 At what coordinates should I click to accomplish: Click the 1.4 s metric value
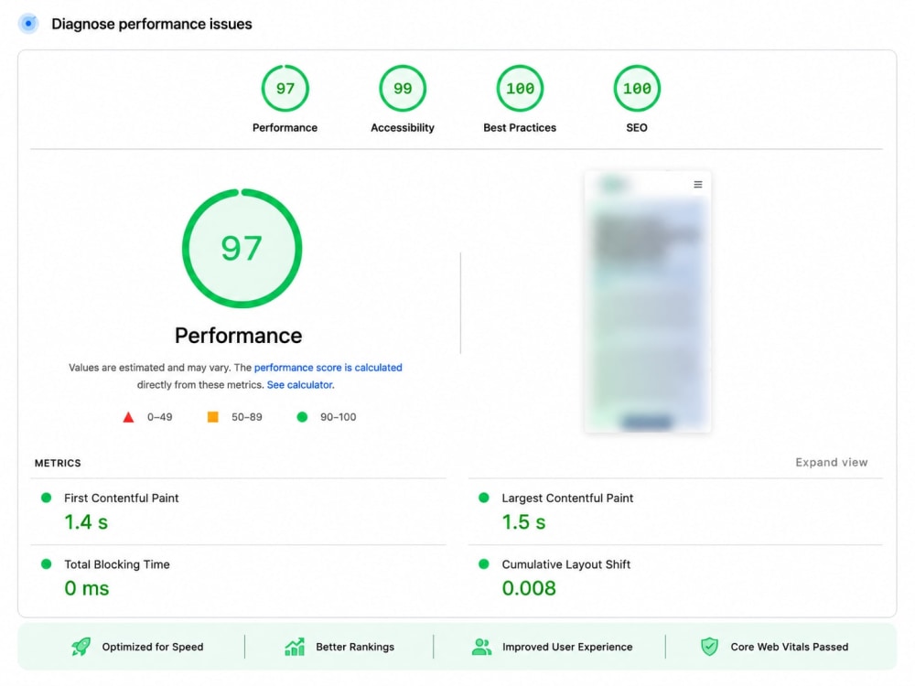pos(86,522)
